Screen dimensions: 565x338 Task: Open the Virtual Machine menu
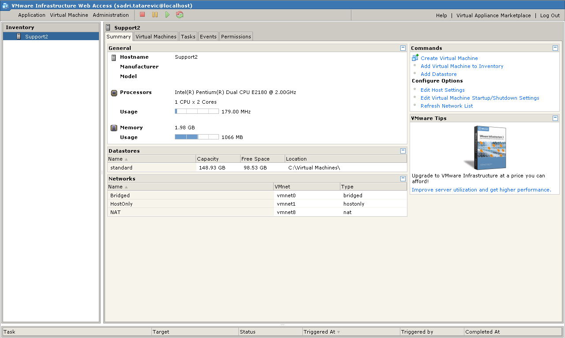(69, 15)
